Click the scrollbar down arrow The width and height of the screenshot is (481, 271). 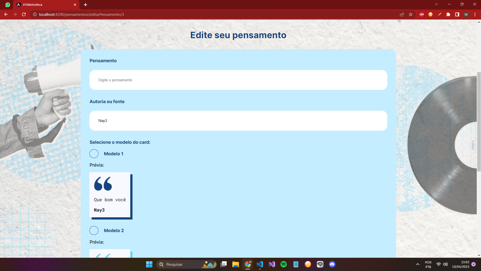click(479, 255)
